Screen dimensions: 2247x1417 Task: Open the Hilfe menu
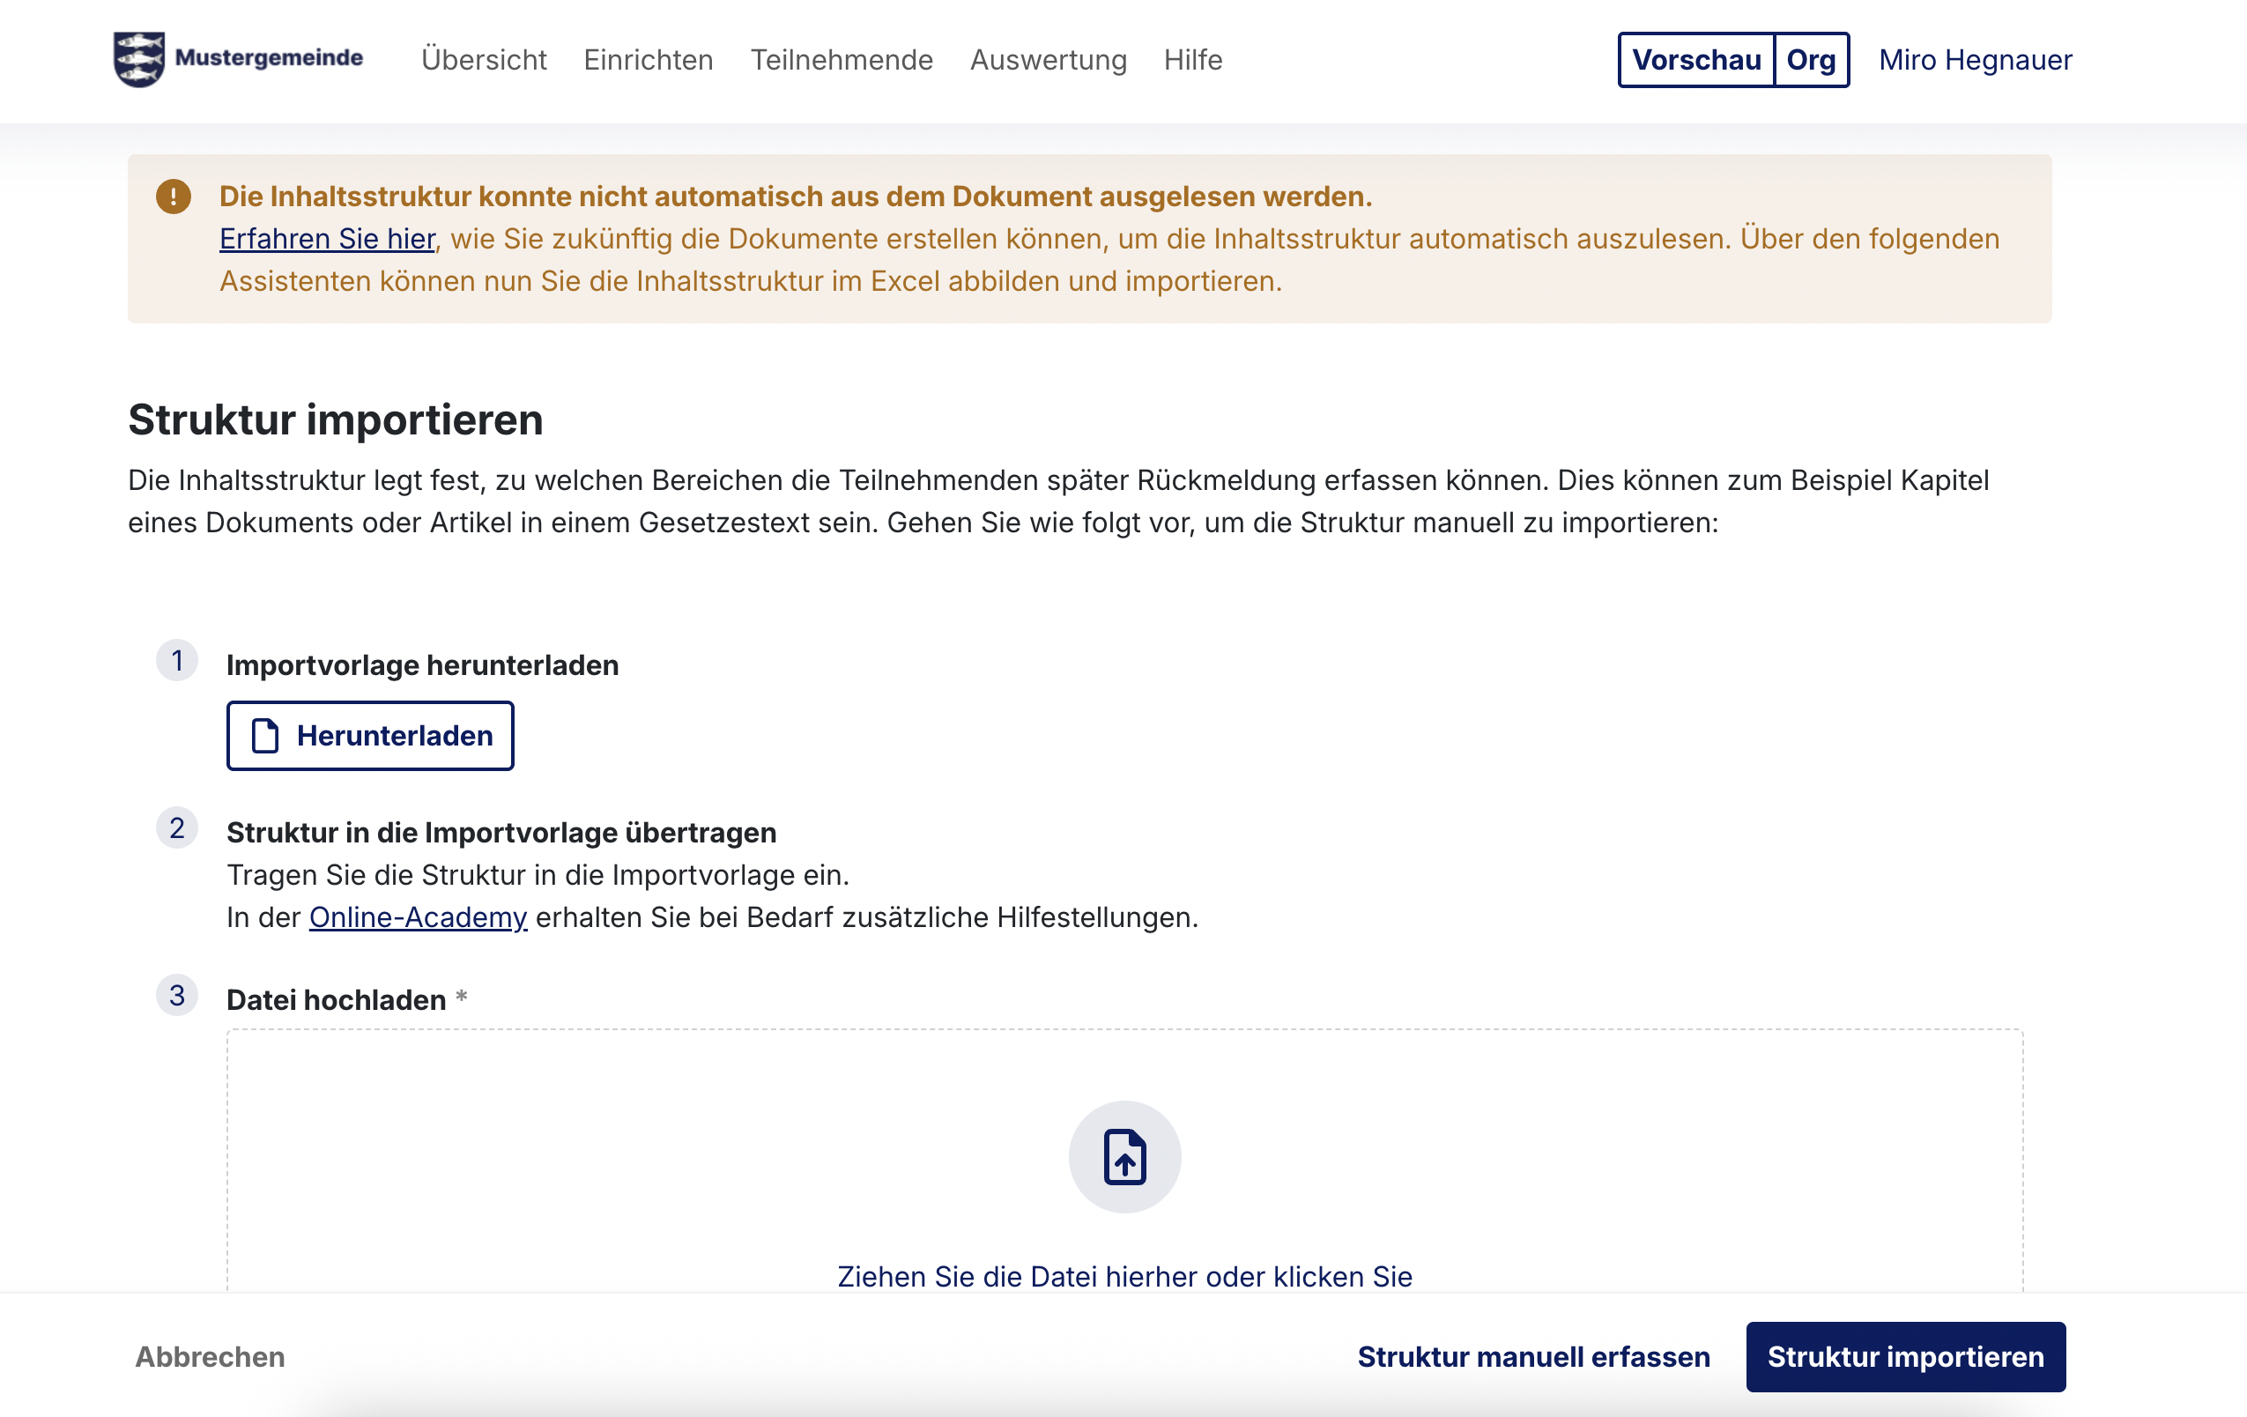(x=1192, y=60)
